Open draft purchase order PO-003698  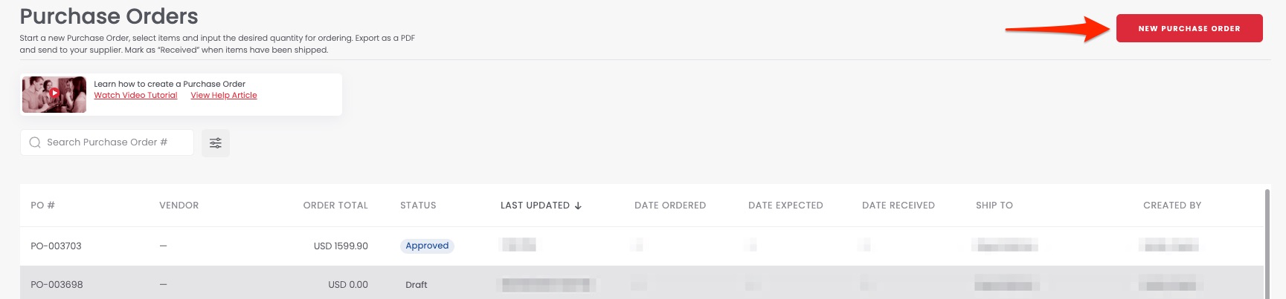[57, 285]
